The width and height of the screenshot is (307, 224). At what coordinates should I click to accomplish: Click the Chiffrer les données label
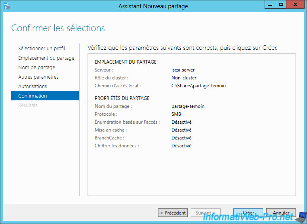[x=117, y=146]
